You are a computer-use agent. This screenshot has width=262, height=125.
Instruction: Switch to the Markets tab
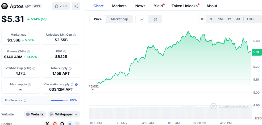tap(119, 6)
